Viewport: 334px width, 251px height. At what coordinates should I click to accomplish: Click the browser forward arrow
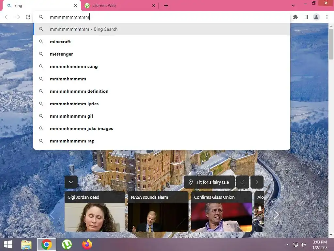tap(18, 17)
